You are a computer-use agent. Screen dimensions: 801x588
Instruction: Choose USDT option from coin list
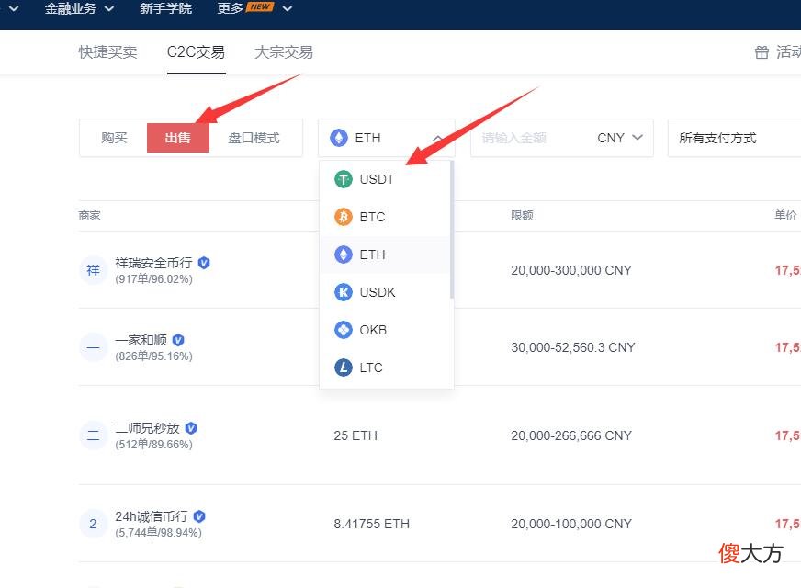coord(385,179)
